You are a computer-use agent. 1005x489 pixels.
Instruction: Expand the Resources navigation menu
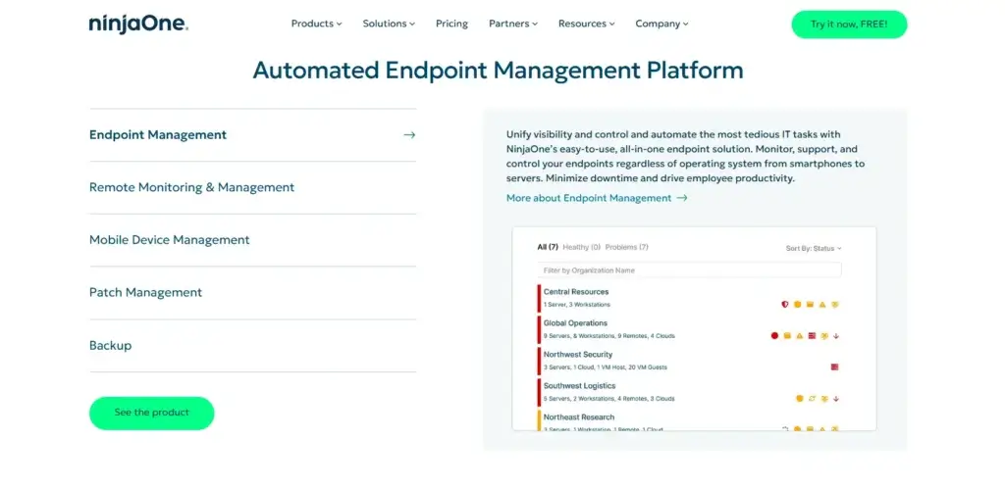coord(587,24)
